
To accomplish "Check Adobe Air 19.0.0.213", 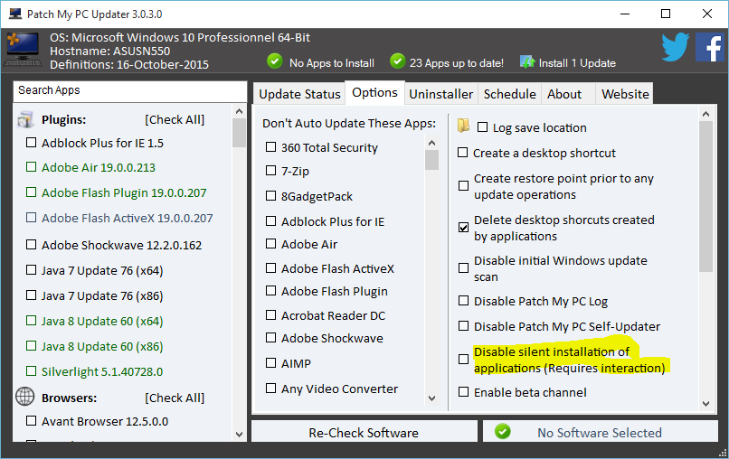I will coord(31,167).
